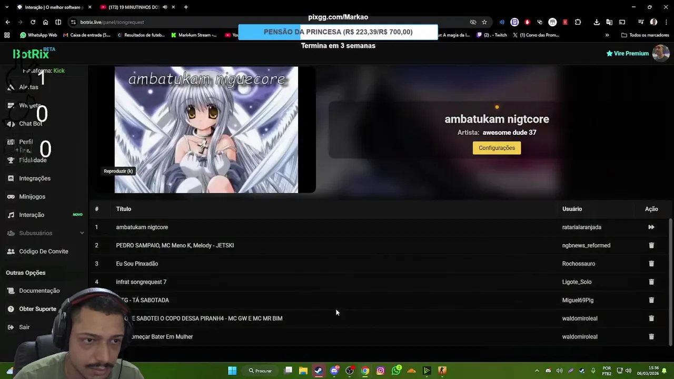The width and height of the screenshot is (674, 379).
Task: Click the Integrações sidebar icon
Action: pyautogui.click(x=11, y=178)
